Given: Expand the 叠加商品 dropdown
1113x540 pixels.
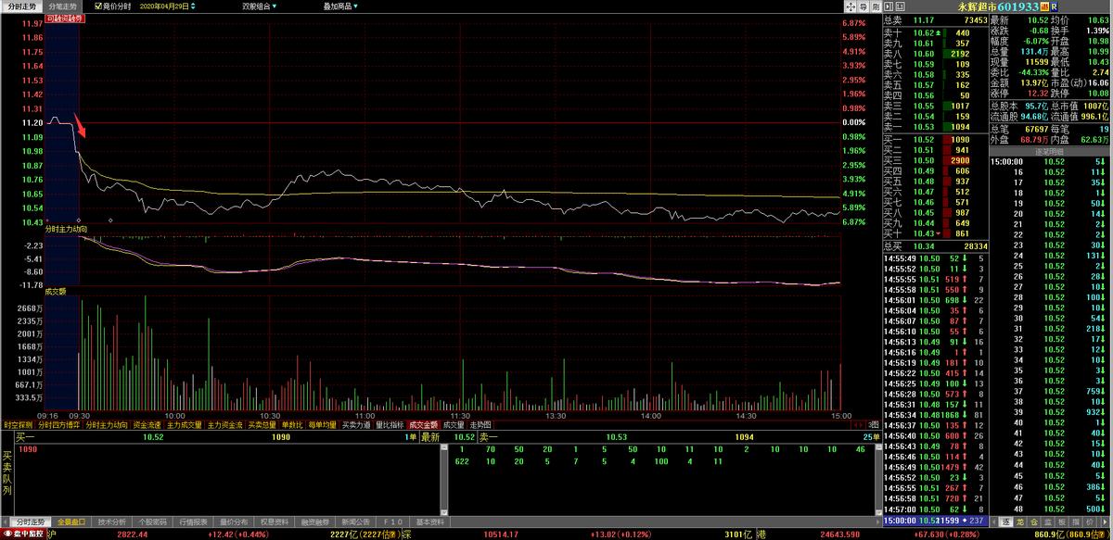Looking at the screenshot, I should tap(340, 6).
